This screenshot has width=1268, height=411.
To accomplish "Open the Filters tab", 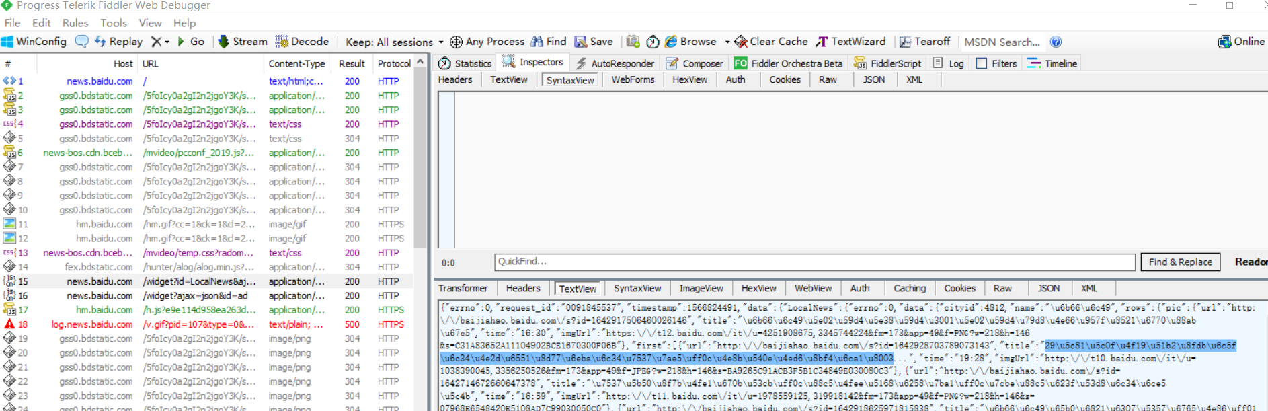I will pos(996,63).
